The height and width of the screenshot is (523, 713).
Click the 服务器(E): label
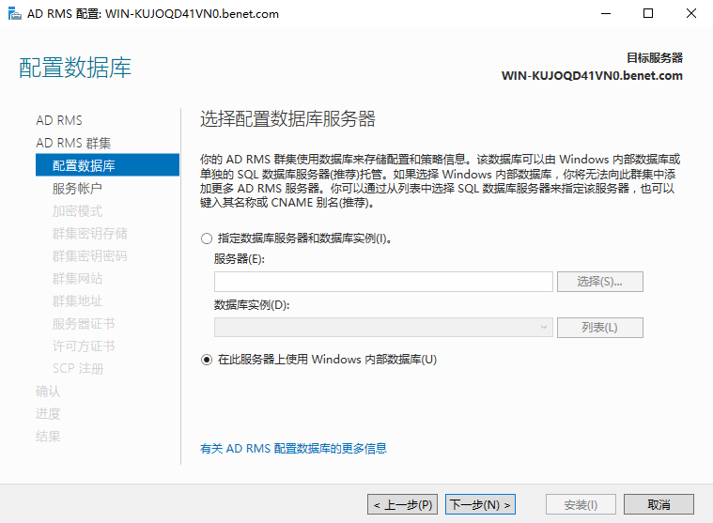[240, 259]
